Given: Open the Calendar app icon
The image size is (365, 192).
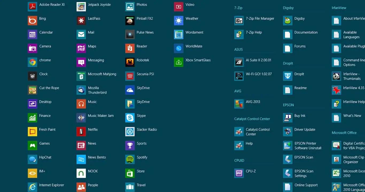Looking at the screenshot, I should [32, 34].
